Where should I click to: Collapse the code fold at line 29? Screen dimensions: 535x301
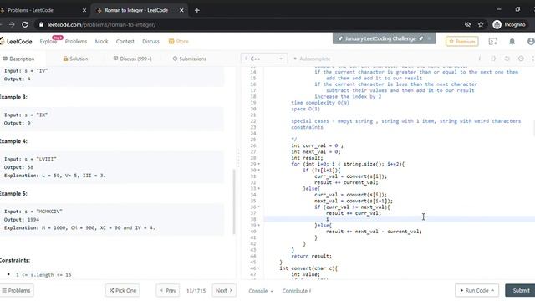(259, 164)
